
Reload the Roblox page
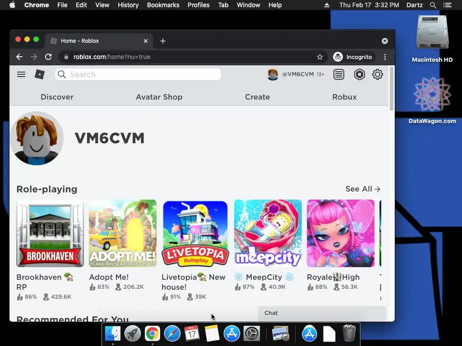pyautogui.click(x=48, y=57)
